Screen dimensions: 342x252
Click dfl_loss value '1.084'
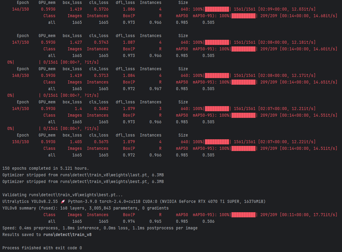coord(129,75)
